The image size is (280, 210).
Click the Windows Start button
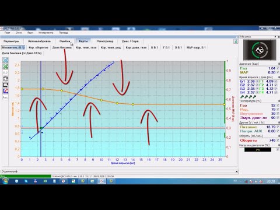[x=5, y=181]
